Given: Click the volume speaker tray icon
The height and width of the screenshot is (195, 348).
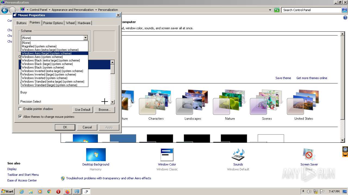Looking at the screenshot, I should click(309, 191).
